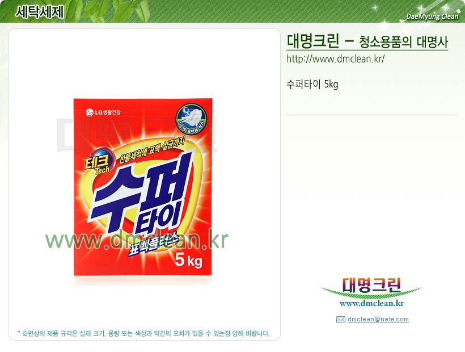Click the DaeMyung Clean header text
The width and height of the screenshot is (465, 352).
(x=432, y=16)
